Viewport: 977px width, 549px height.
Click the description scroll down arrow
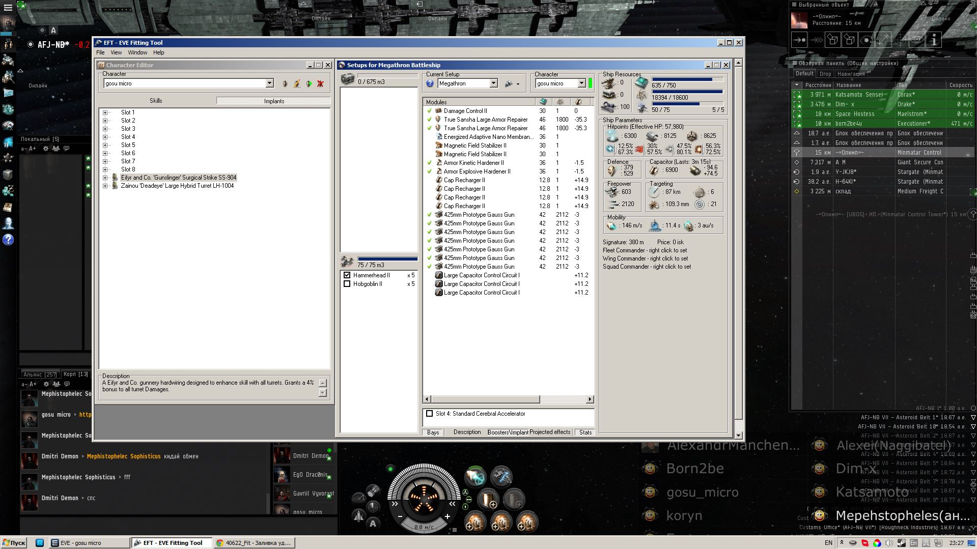click(x=322, y=393)
